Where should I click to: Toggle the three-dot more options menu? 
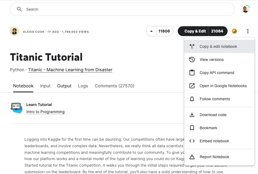point(248,31)
